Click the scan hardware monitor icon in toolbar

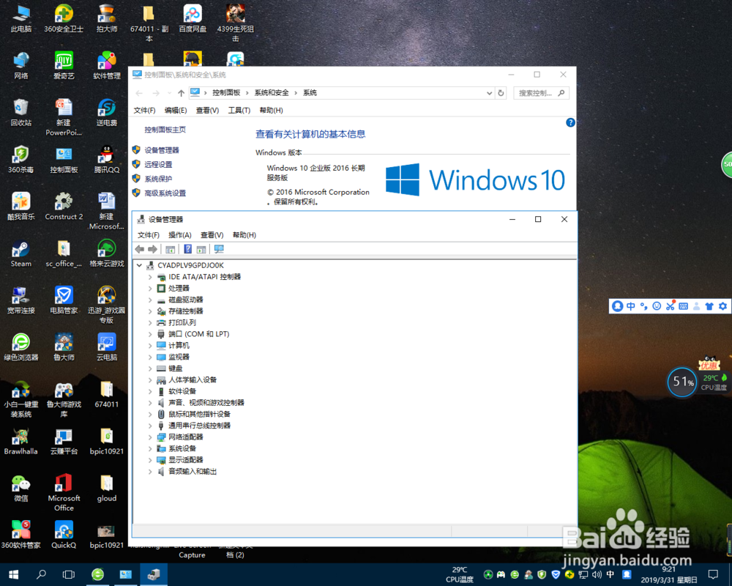click(x=219, y=250)
